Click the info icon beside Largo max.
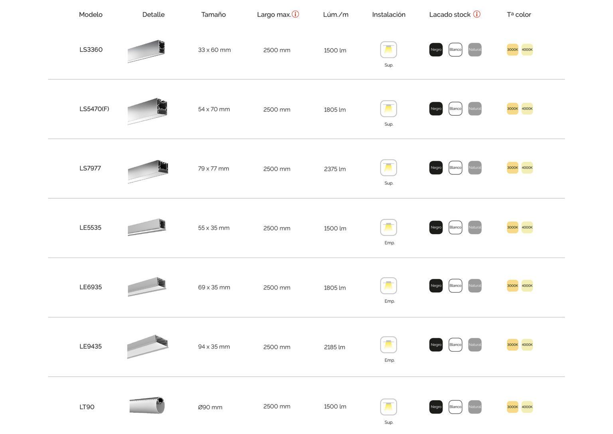Screen dimensions: 613x434 (x=295, y=14)
